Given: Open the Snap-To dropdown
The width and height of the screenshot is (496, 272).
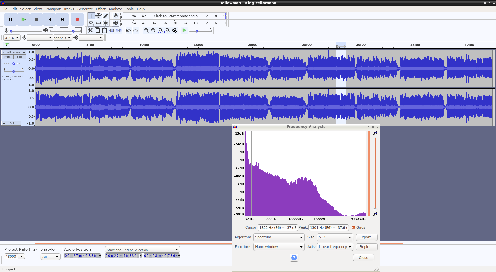Looking at the screenshot, I should [x=50, y=257].
